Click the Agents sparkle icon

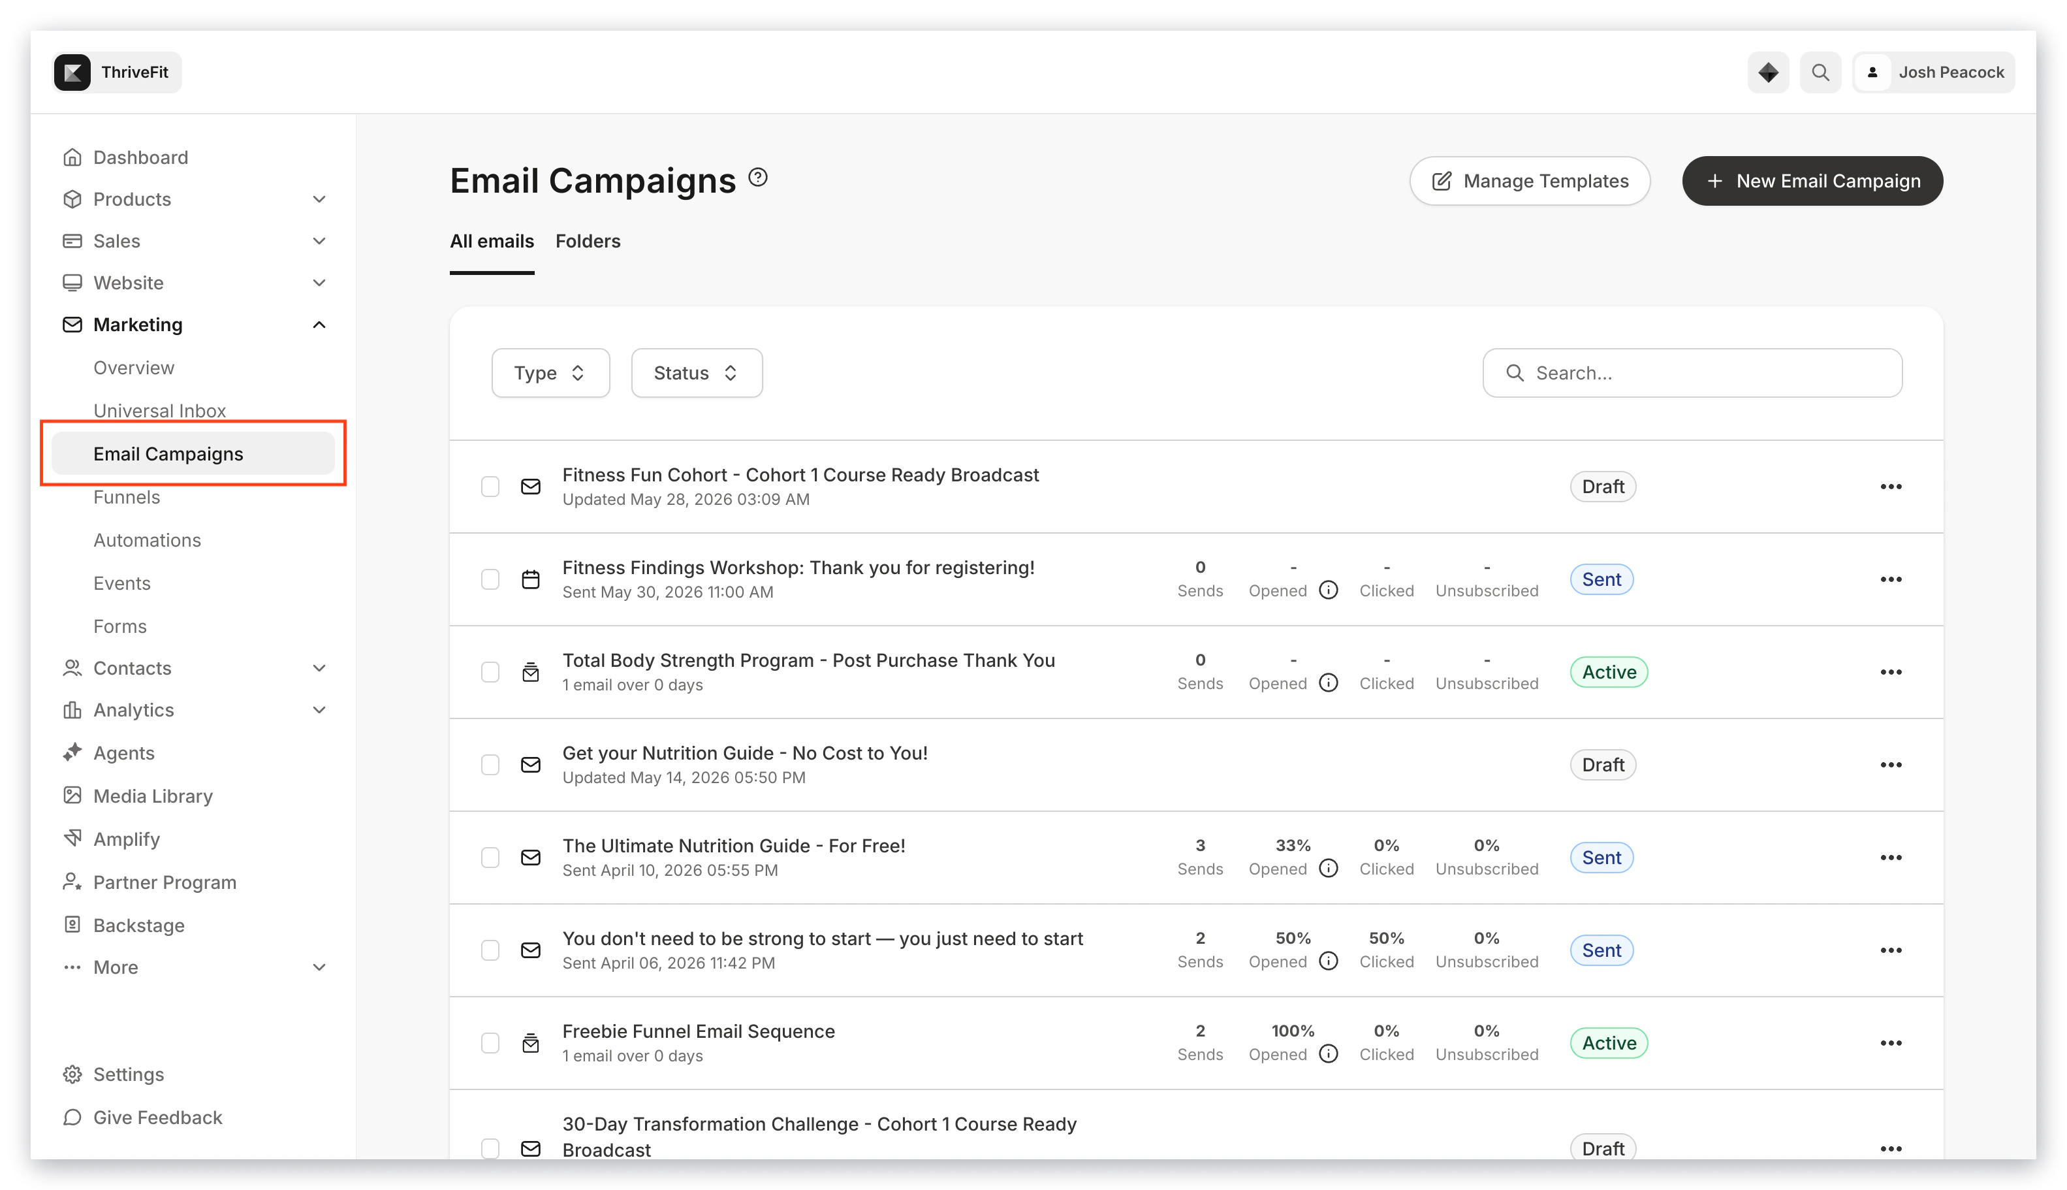point(72,752)
